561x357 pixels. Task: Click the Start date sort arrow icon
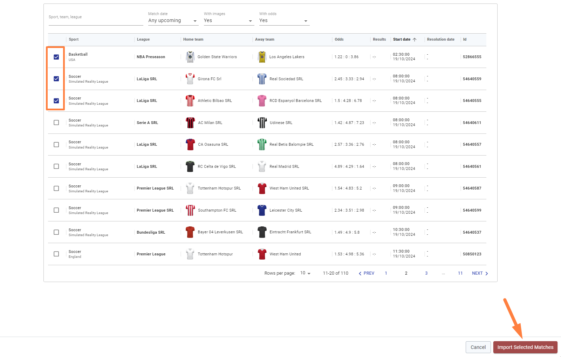click(x=415, y=40)
